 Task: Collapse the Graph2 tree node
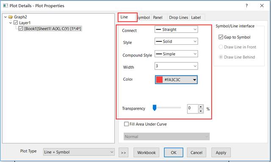6,17
